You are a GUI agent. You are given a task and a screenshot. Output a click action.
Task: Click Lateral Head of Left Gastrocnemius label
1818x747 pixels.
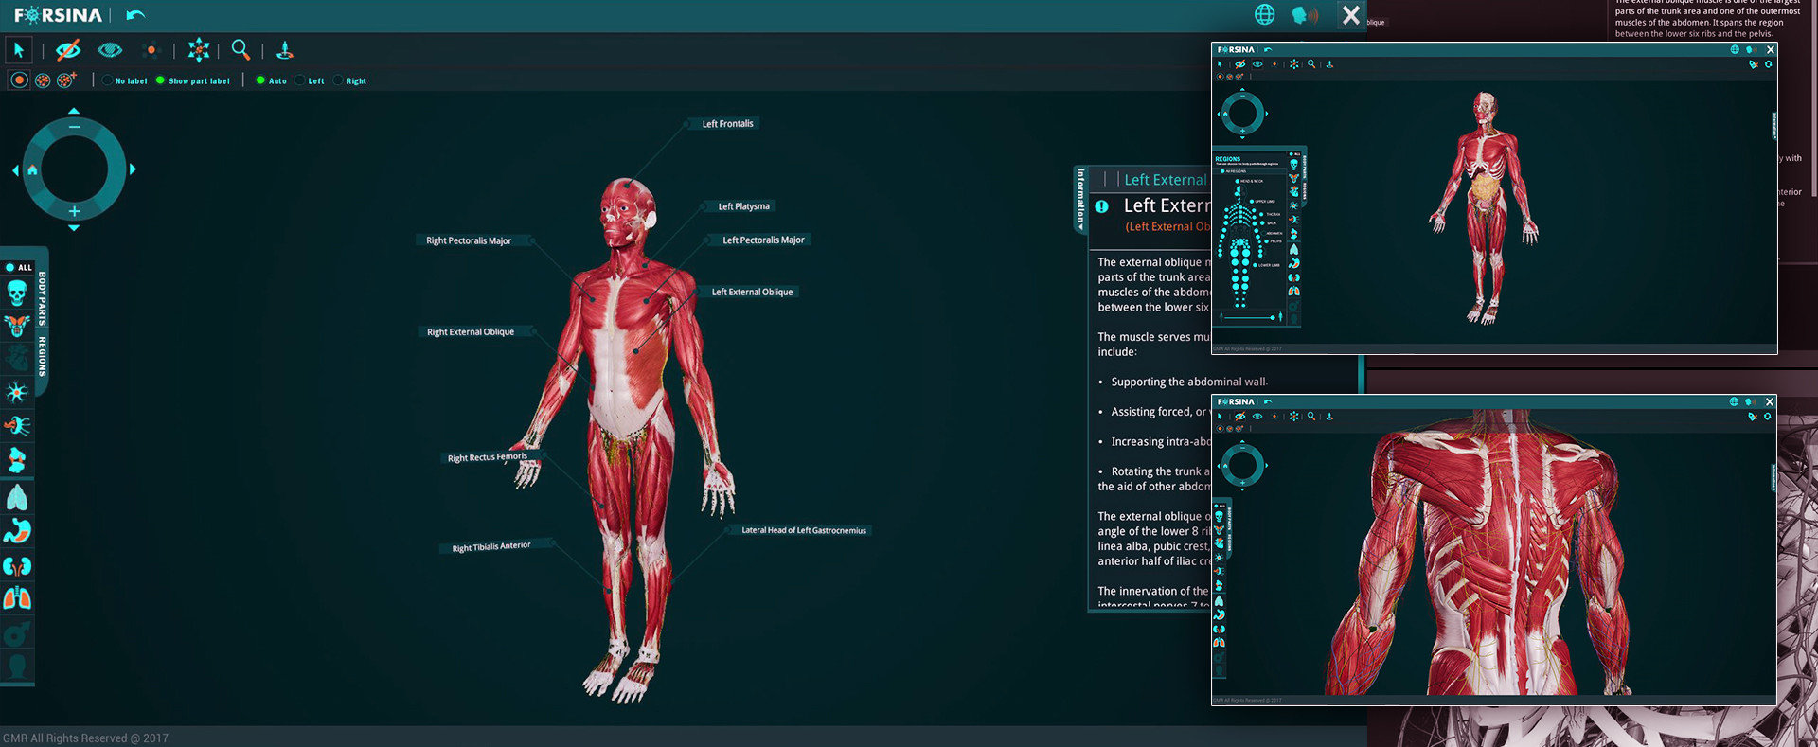(804, 531)
